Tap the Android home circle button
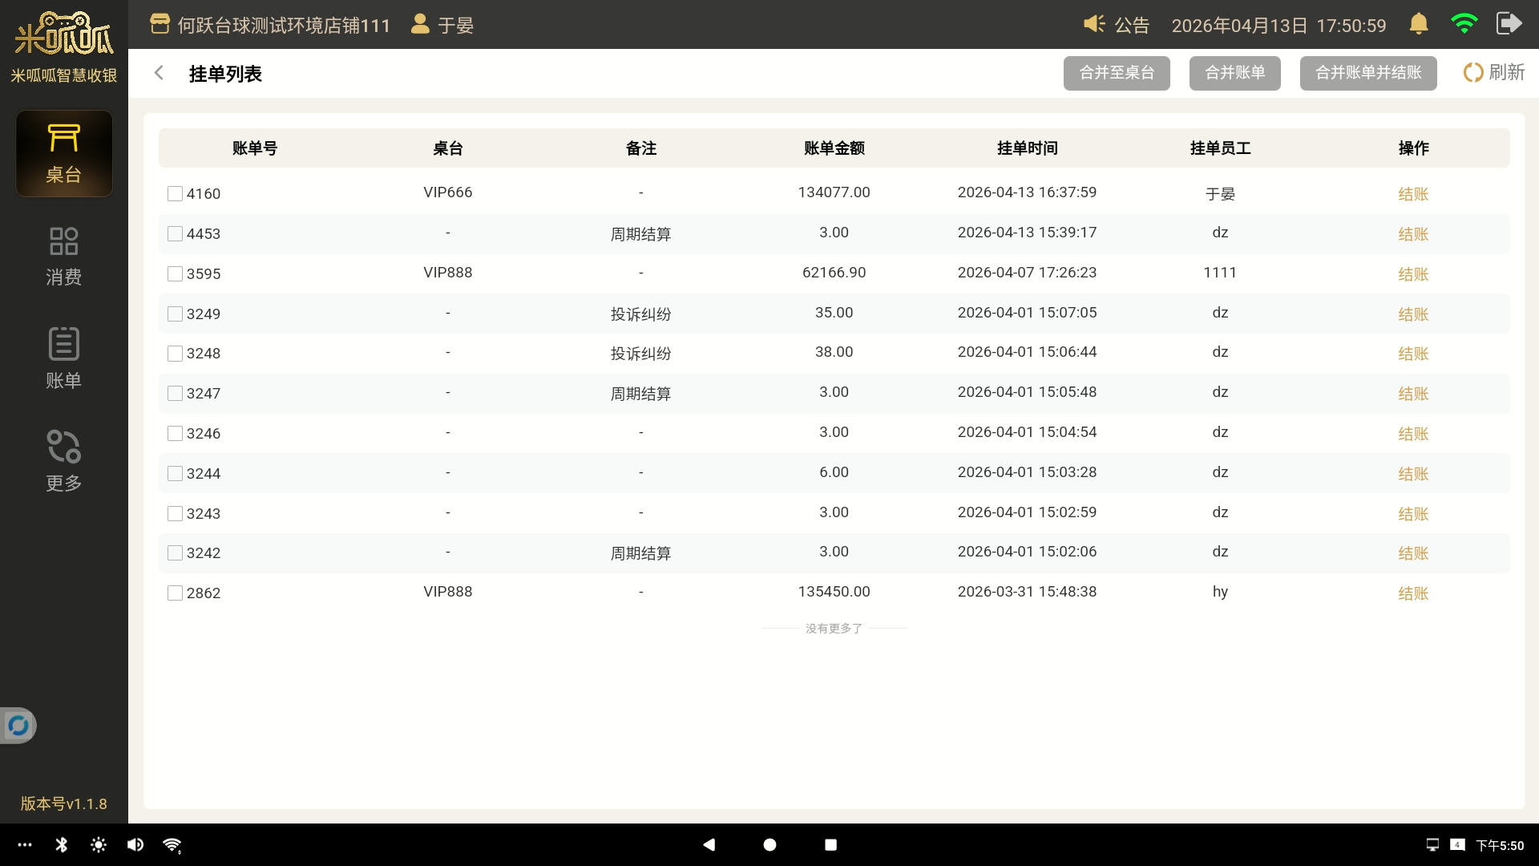This screenshot has height=866, width=1539. point(769,844)
